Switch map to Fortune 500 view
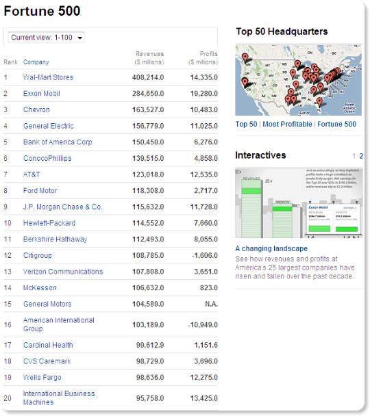 336,124
